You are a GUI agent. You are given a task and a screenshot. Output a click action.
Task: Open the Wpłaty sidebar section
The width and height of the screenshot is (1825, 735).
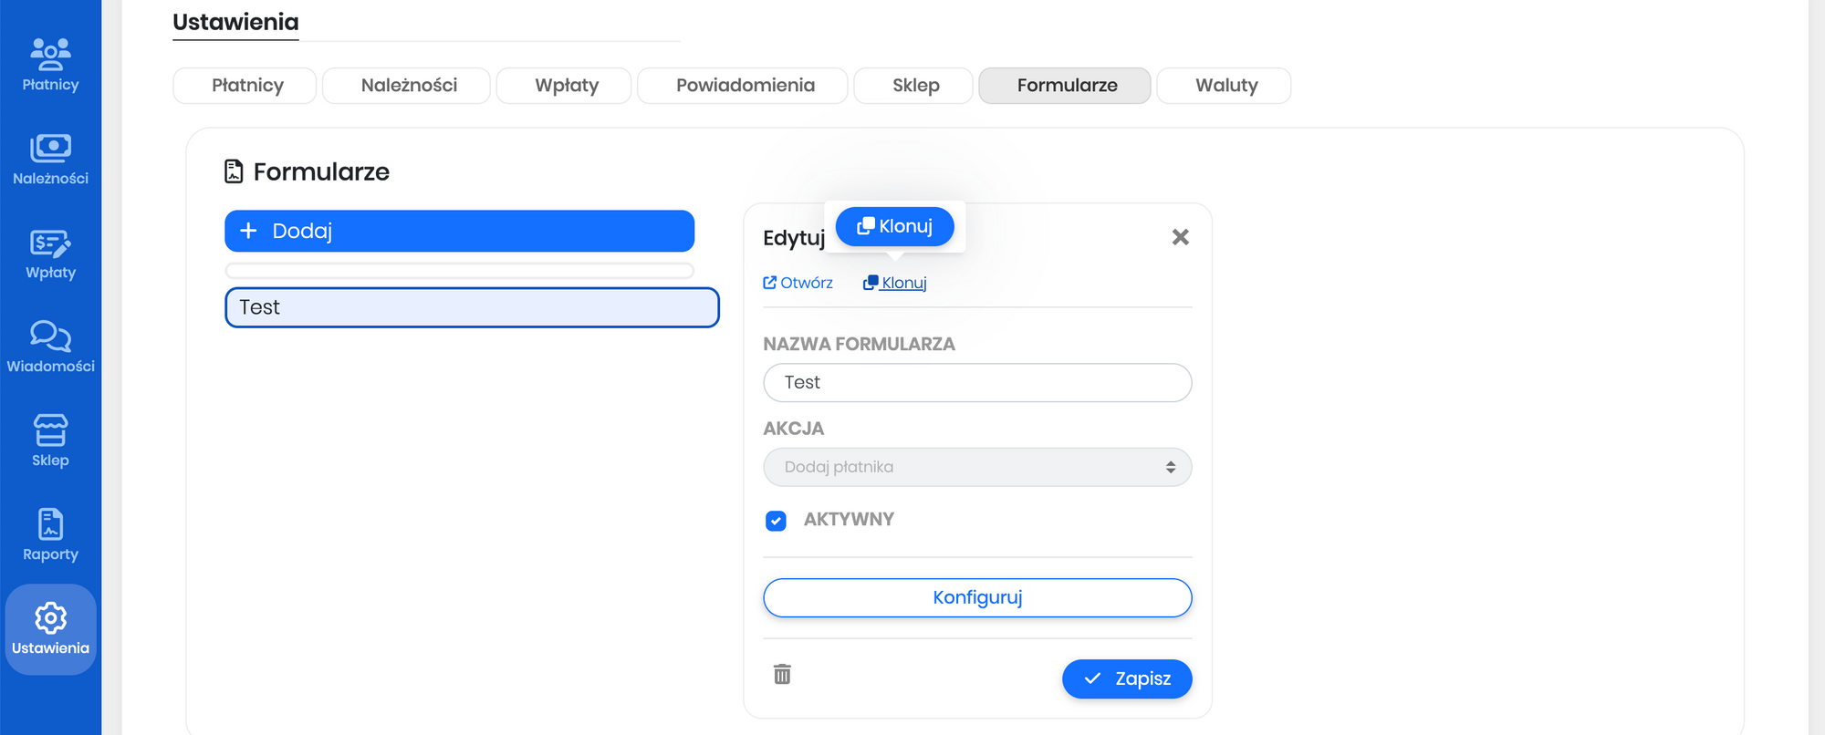point(50,254)
